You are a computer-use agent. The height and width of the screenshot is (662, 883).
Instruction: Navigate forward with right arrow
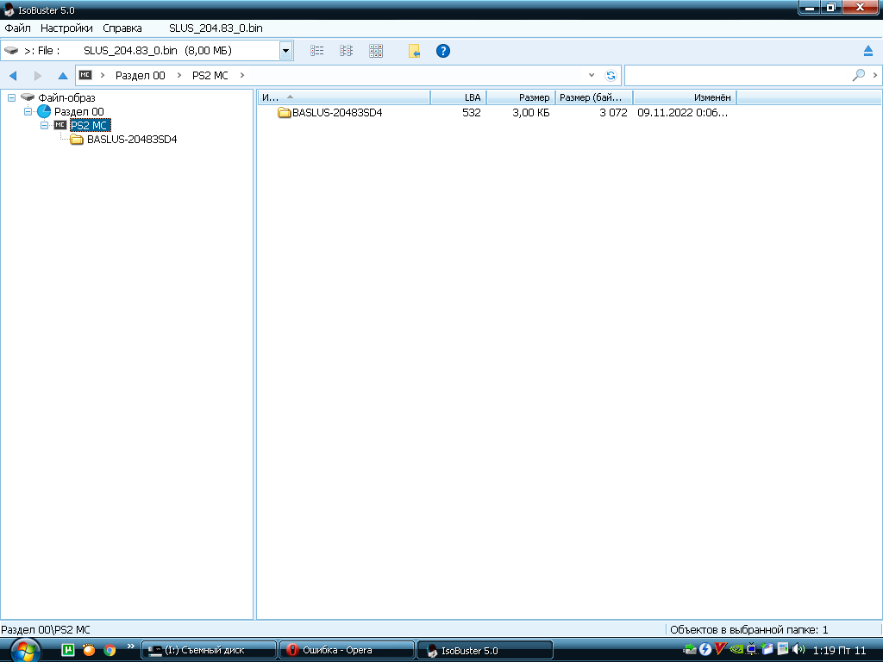click(38, 76)
